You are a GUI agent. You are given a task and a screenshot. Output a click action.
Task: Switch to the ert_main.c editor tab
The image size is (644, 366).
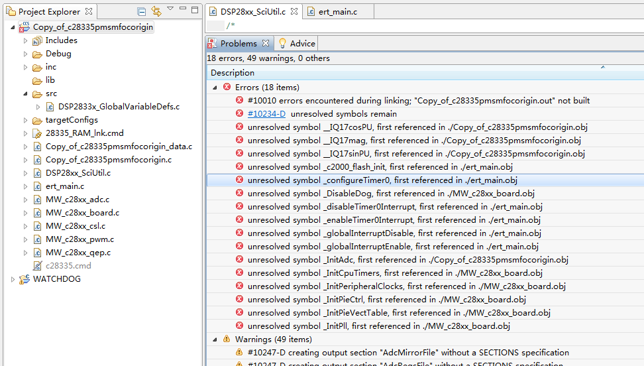[x=338, y=11]
